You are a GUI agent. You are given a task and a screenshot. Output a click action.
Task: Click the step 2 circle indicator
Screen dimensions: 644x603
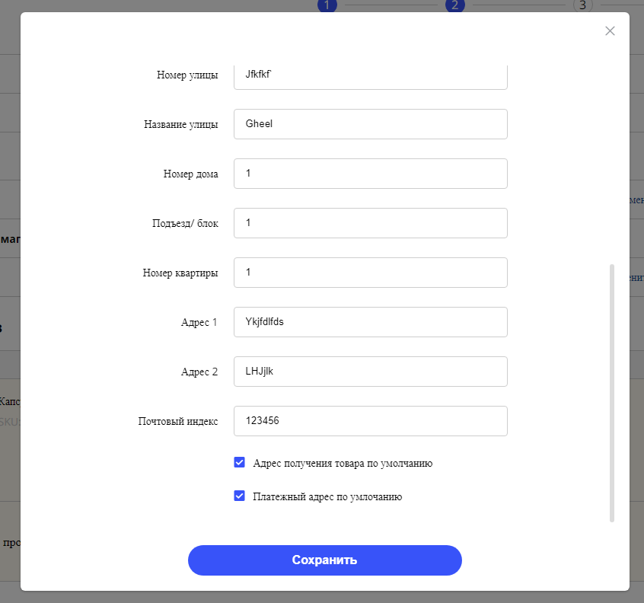454,5
